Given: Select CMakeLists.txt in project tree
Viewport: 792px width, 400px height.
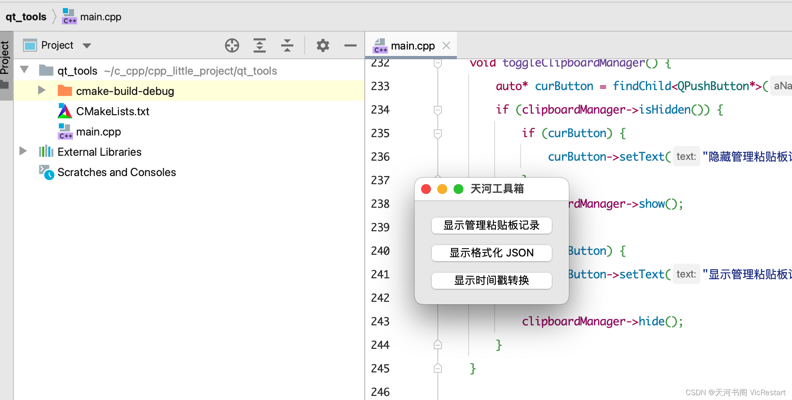Looking at the screenshot, I should [113, 112].
